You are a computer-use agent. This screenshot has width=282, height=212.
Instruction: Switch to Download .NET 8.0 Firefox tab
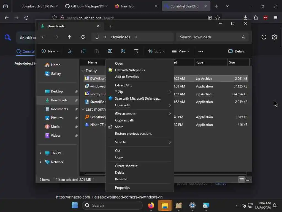coord(38,6)
